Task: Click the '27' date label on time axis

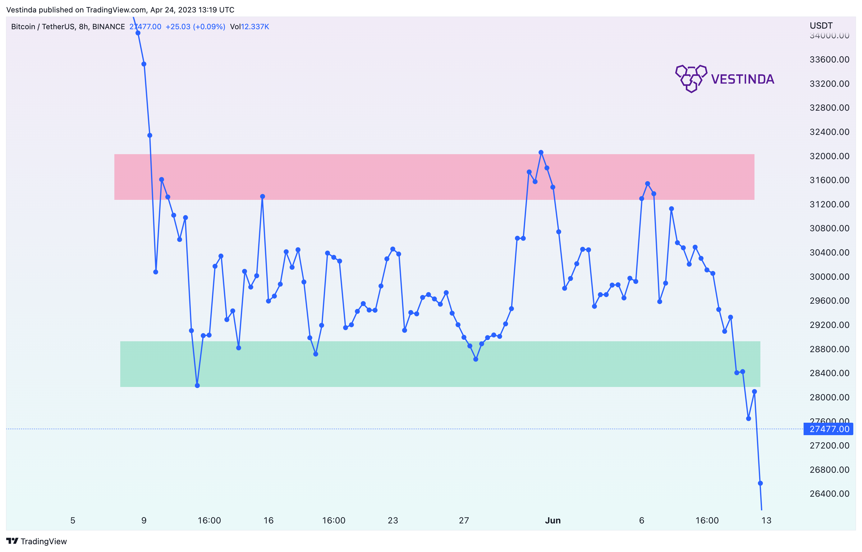Action: click(x=464, y=521)
